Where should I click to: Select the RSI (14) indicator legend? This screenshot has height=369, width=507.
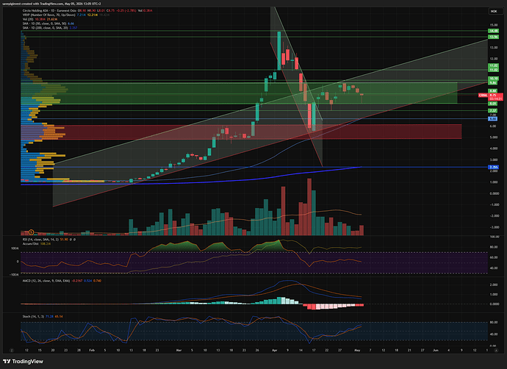click(48, 240)
